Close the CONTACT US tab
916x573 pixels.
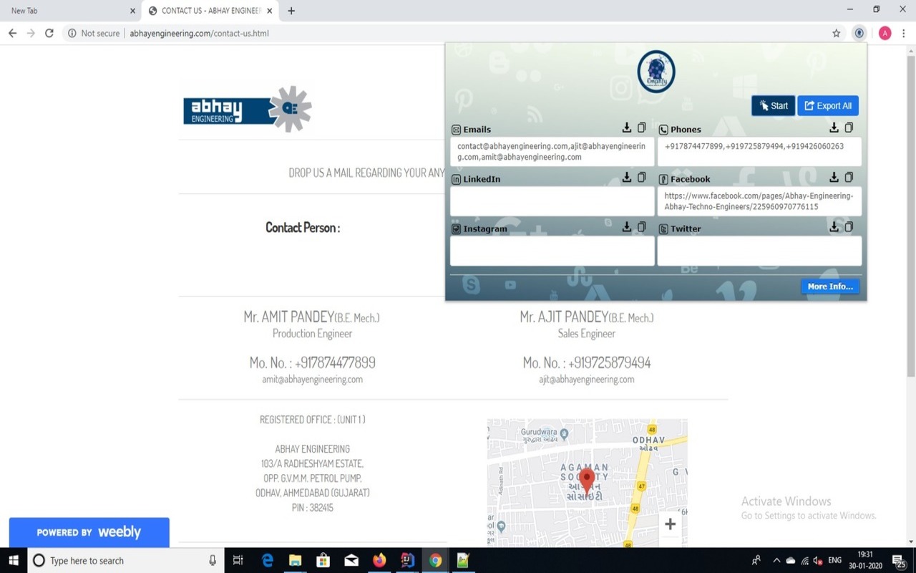click(x=270, y=11)
